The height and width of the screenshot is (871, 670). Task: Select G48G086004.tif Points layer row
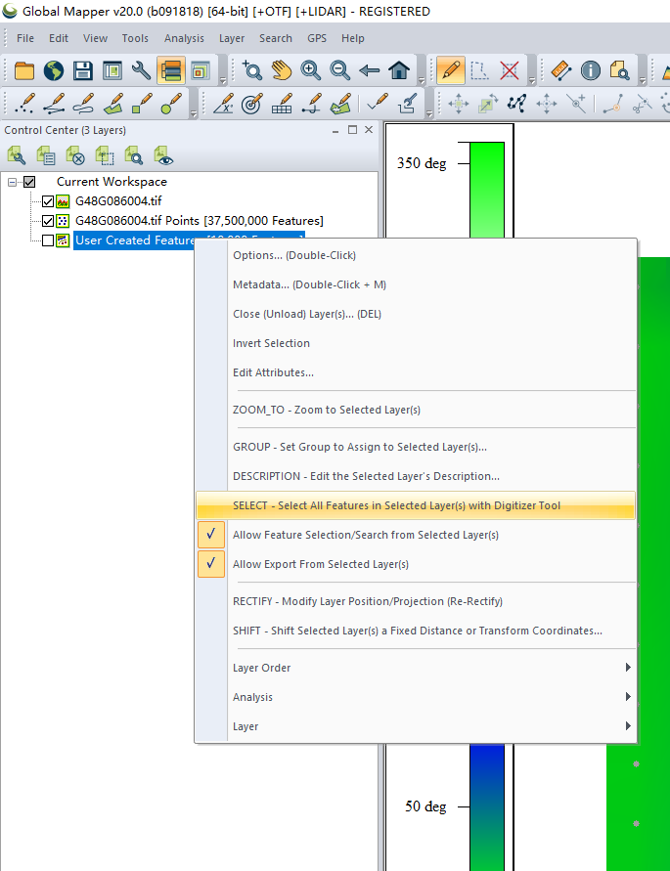(200, 221)
